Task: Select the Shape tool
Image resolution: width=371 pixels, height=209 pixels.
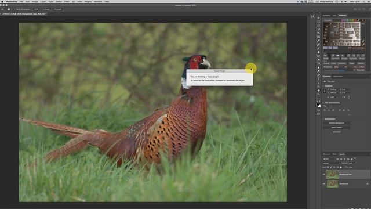Action: pos(318,87)
